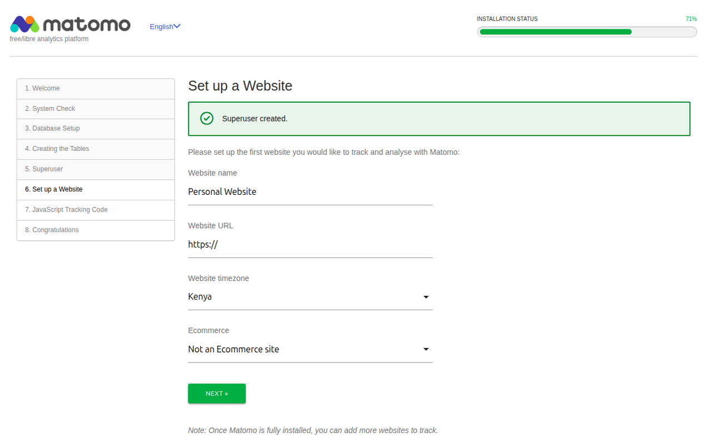Click the Matomo wordmark text
Screen dimensions: 706x444
pyautogui.click(x=87, y=24)
